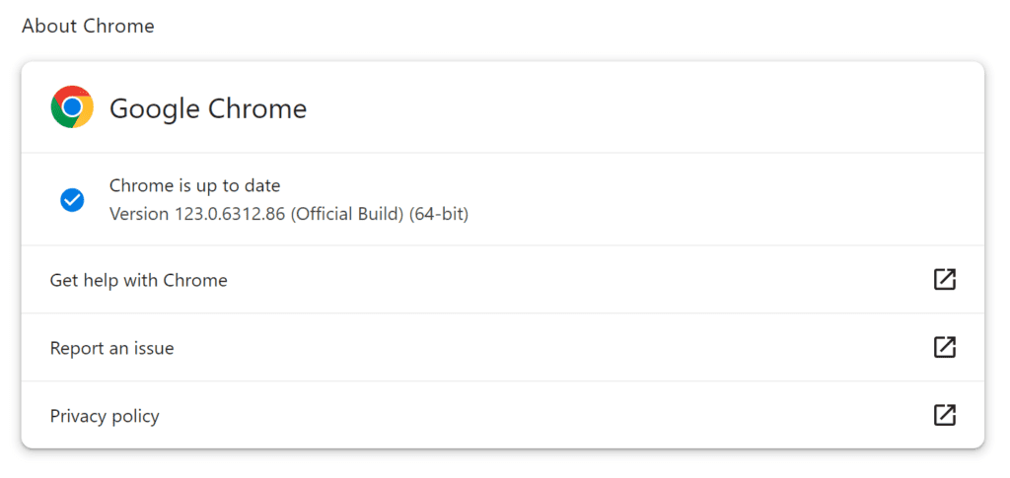Click the word Chrome in the Google Chrome title
The height and width of the screenshot is (478, 1010).
pos(257,108)
